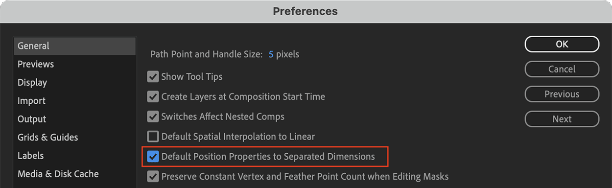Open the General preferences category

(x=74, y=46)
